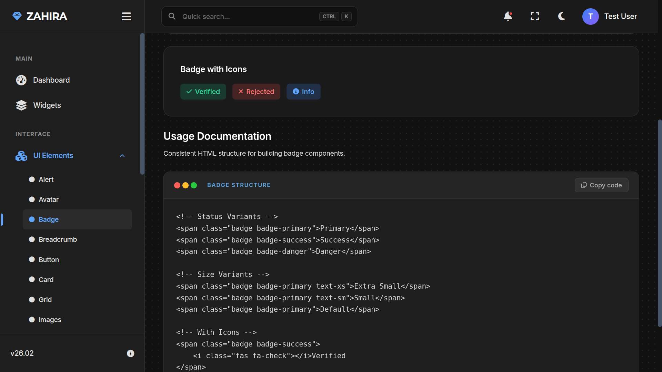This screenshot has width=662, height=372.
Task: Click the blue Info badge icon
Action: click(x=296, y=92)
